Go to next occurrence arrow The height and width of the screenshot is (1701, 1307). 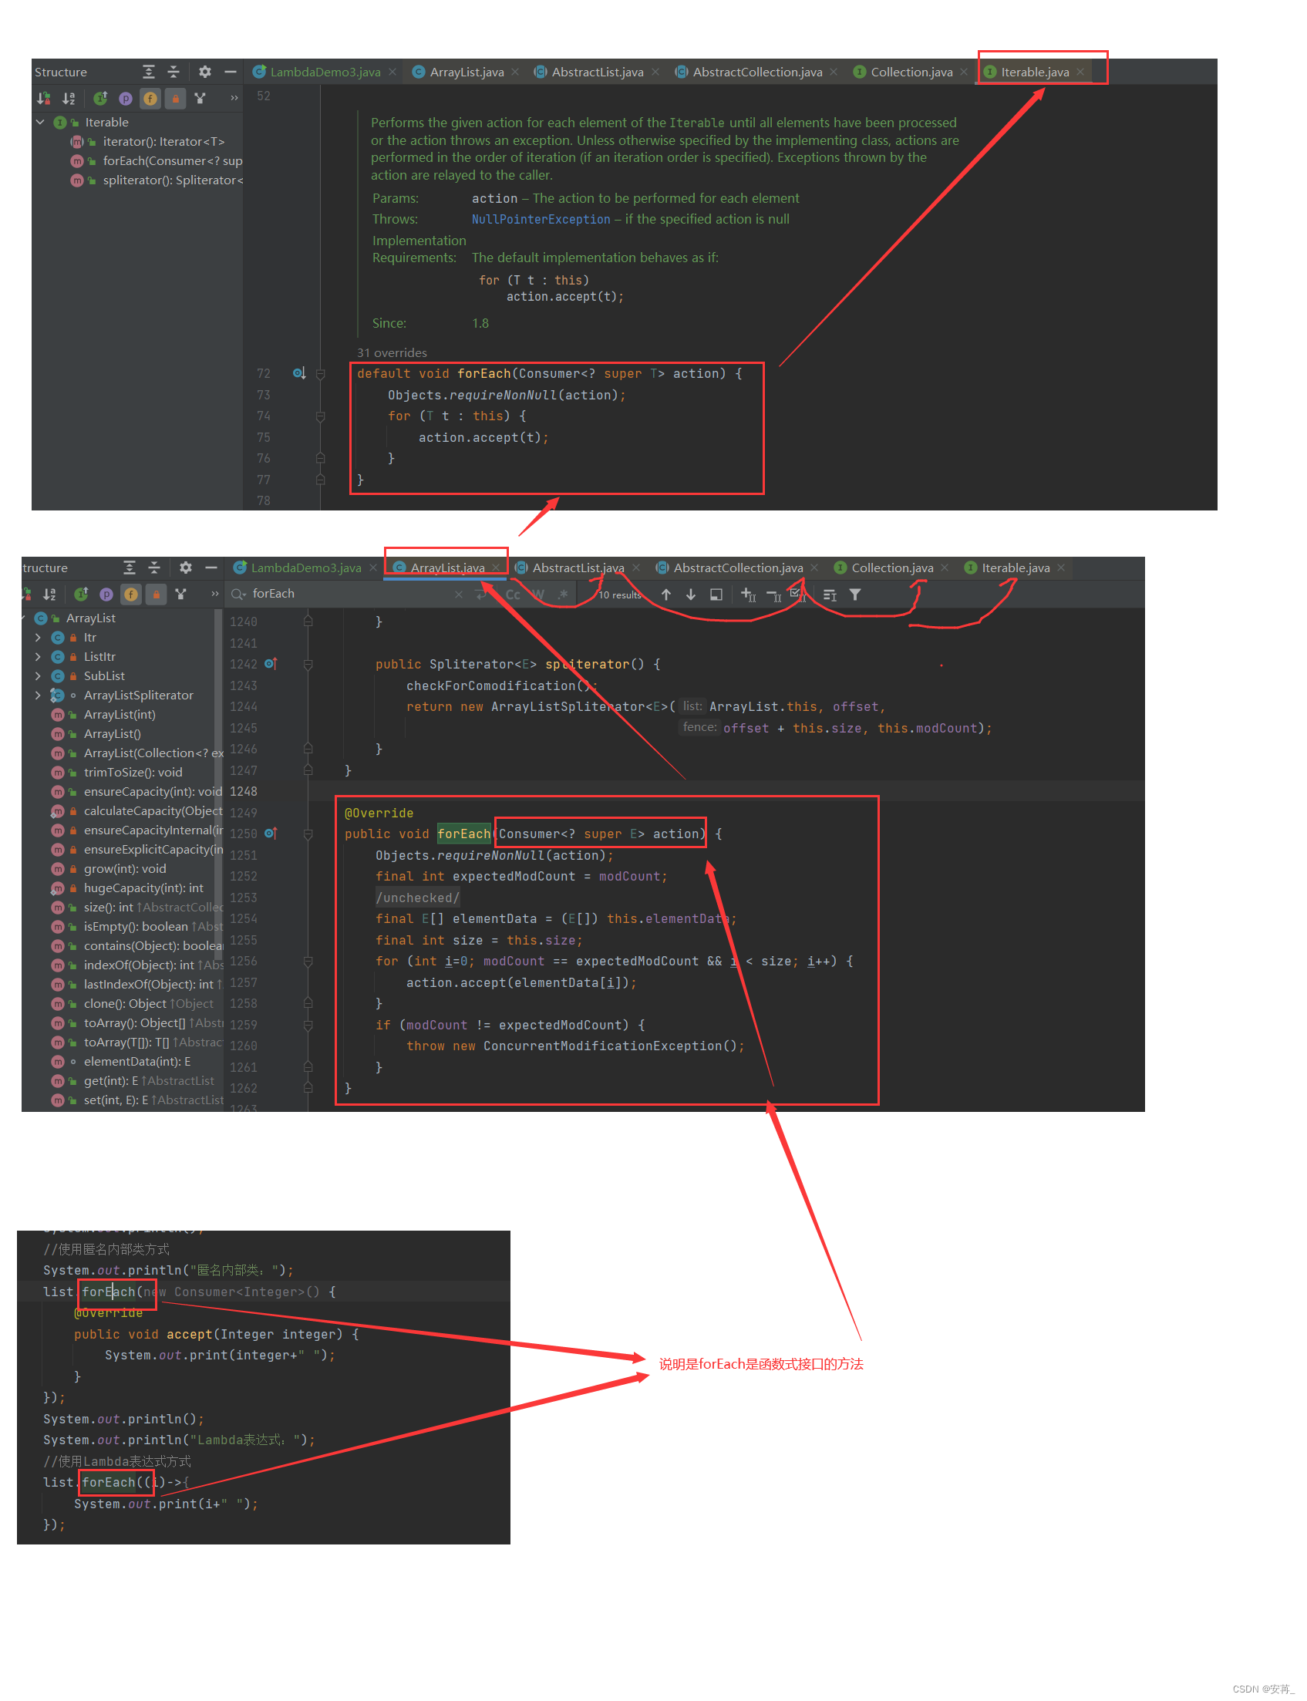click(x=691, y=595)
